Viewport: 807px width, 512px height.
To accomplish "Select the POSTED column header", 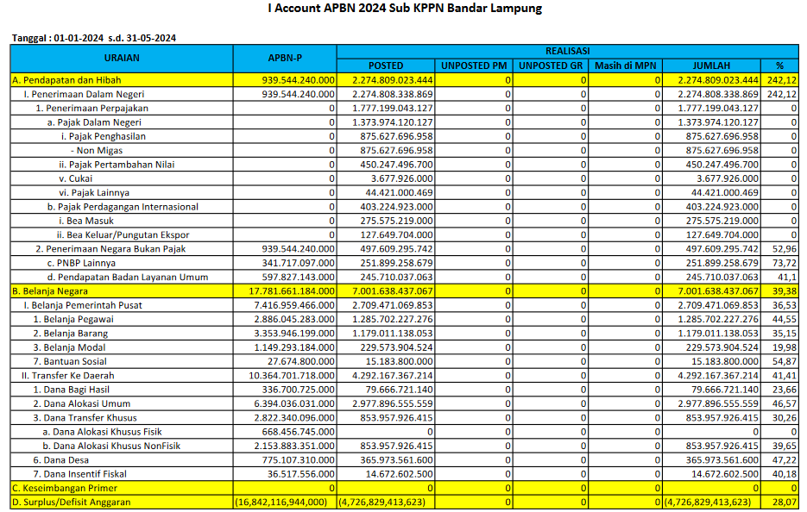I will pyautogui.click(x=386, y=66).
